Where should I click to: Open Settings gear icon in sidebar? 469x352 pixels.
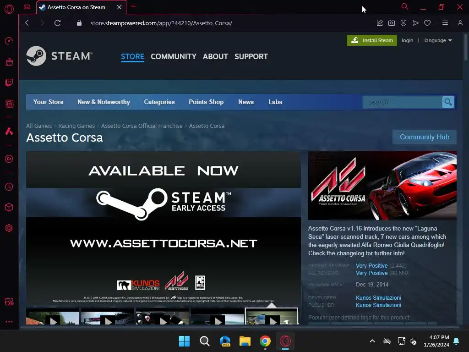coord(9,228)
